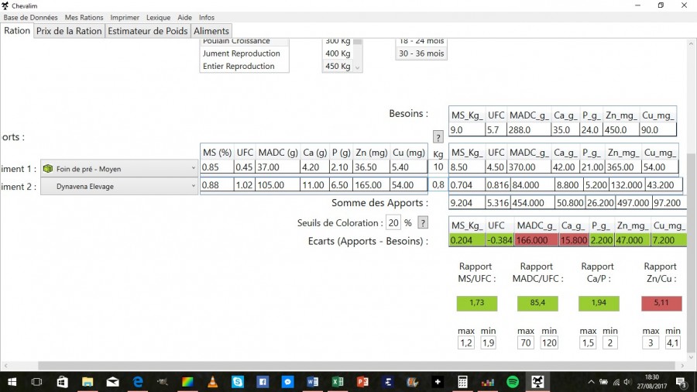Image resolution: width=697 pixels, height=392 pixels.
Task: Click the question mark button above Kg column
Action: click(438, 137)
